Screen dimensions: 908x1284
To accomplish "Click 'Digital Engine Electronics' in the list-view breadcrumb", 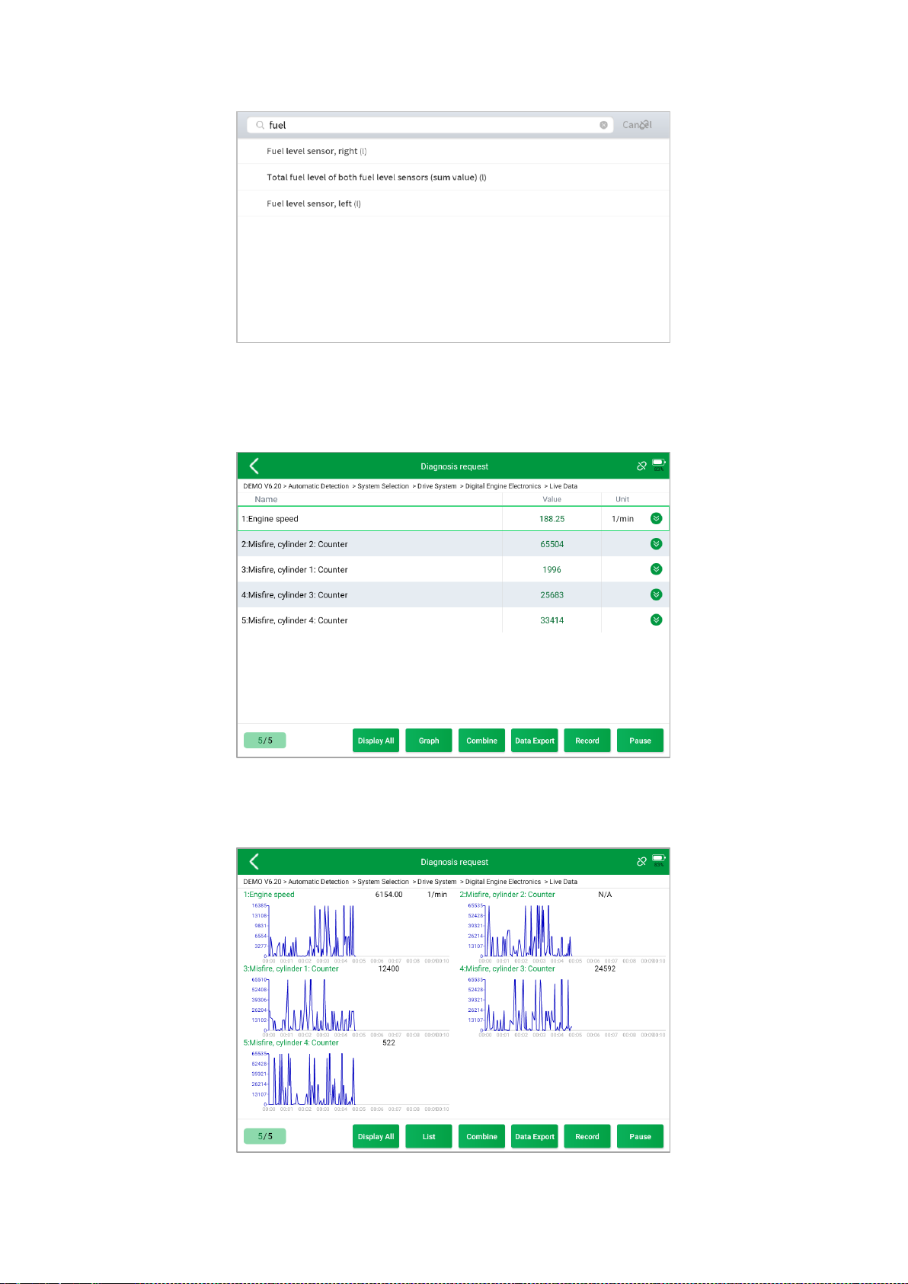I will tap(503, 486).
